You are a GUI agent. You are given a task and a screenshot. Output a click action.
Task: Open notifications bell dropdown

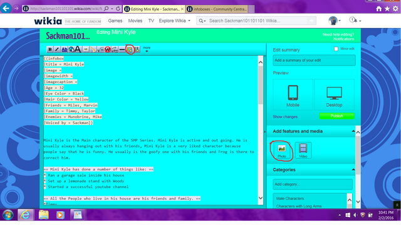point(355,21)
